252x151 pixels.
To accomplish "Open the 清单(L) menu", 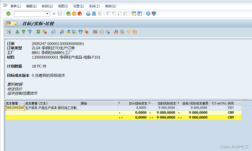I will point(15,6).
